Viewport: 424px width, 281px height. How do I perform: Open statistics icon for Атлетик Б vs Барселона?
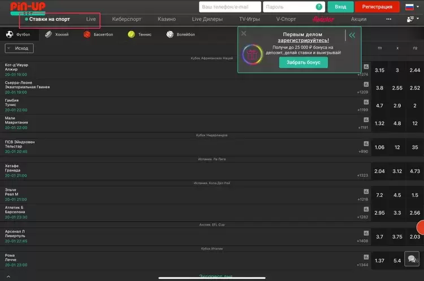point(366,209)
